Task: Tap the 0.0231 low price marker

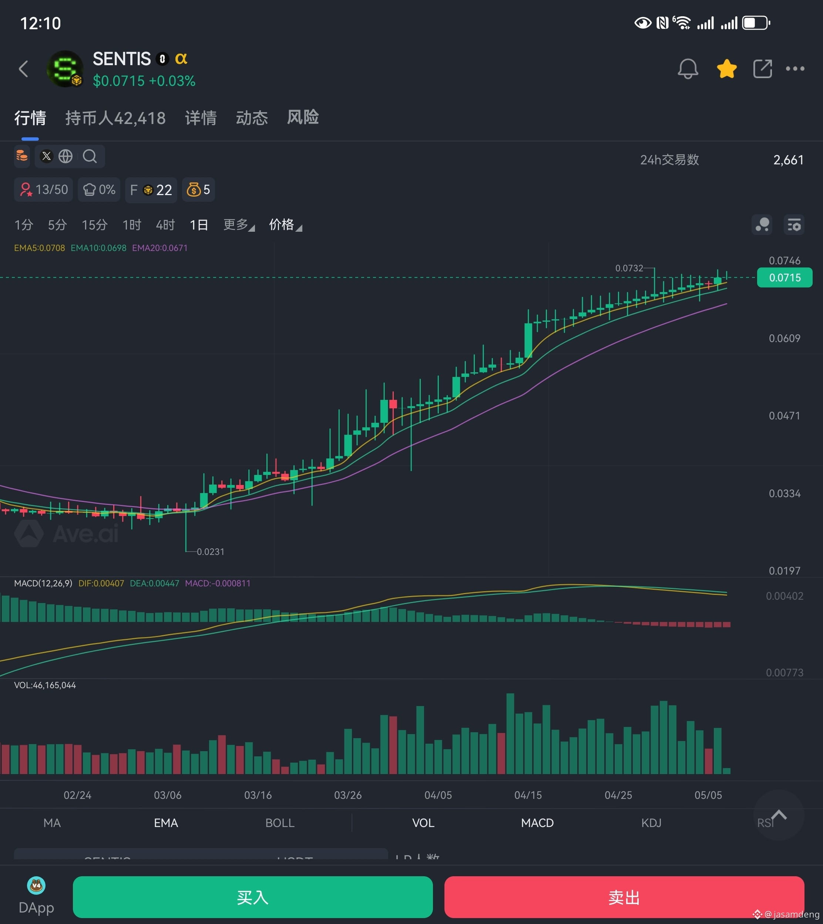Action: tap(210, 552)
